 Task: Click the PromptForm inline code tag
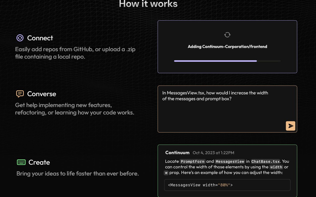192,161
